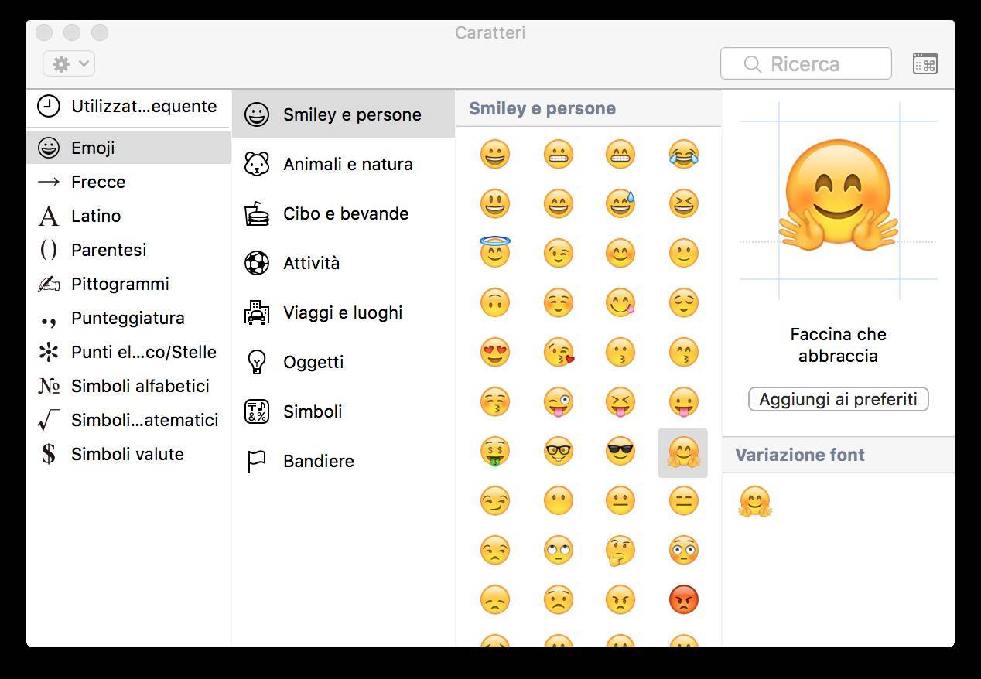Open the Oggetti subcategory

click(x=344, y=362)
